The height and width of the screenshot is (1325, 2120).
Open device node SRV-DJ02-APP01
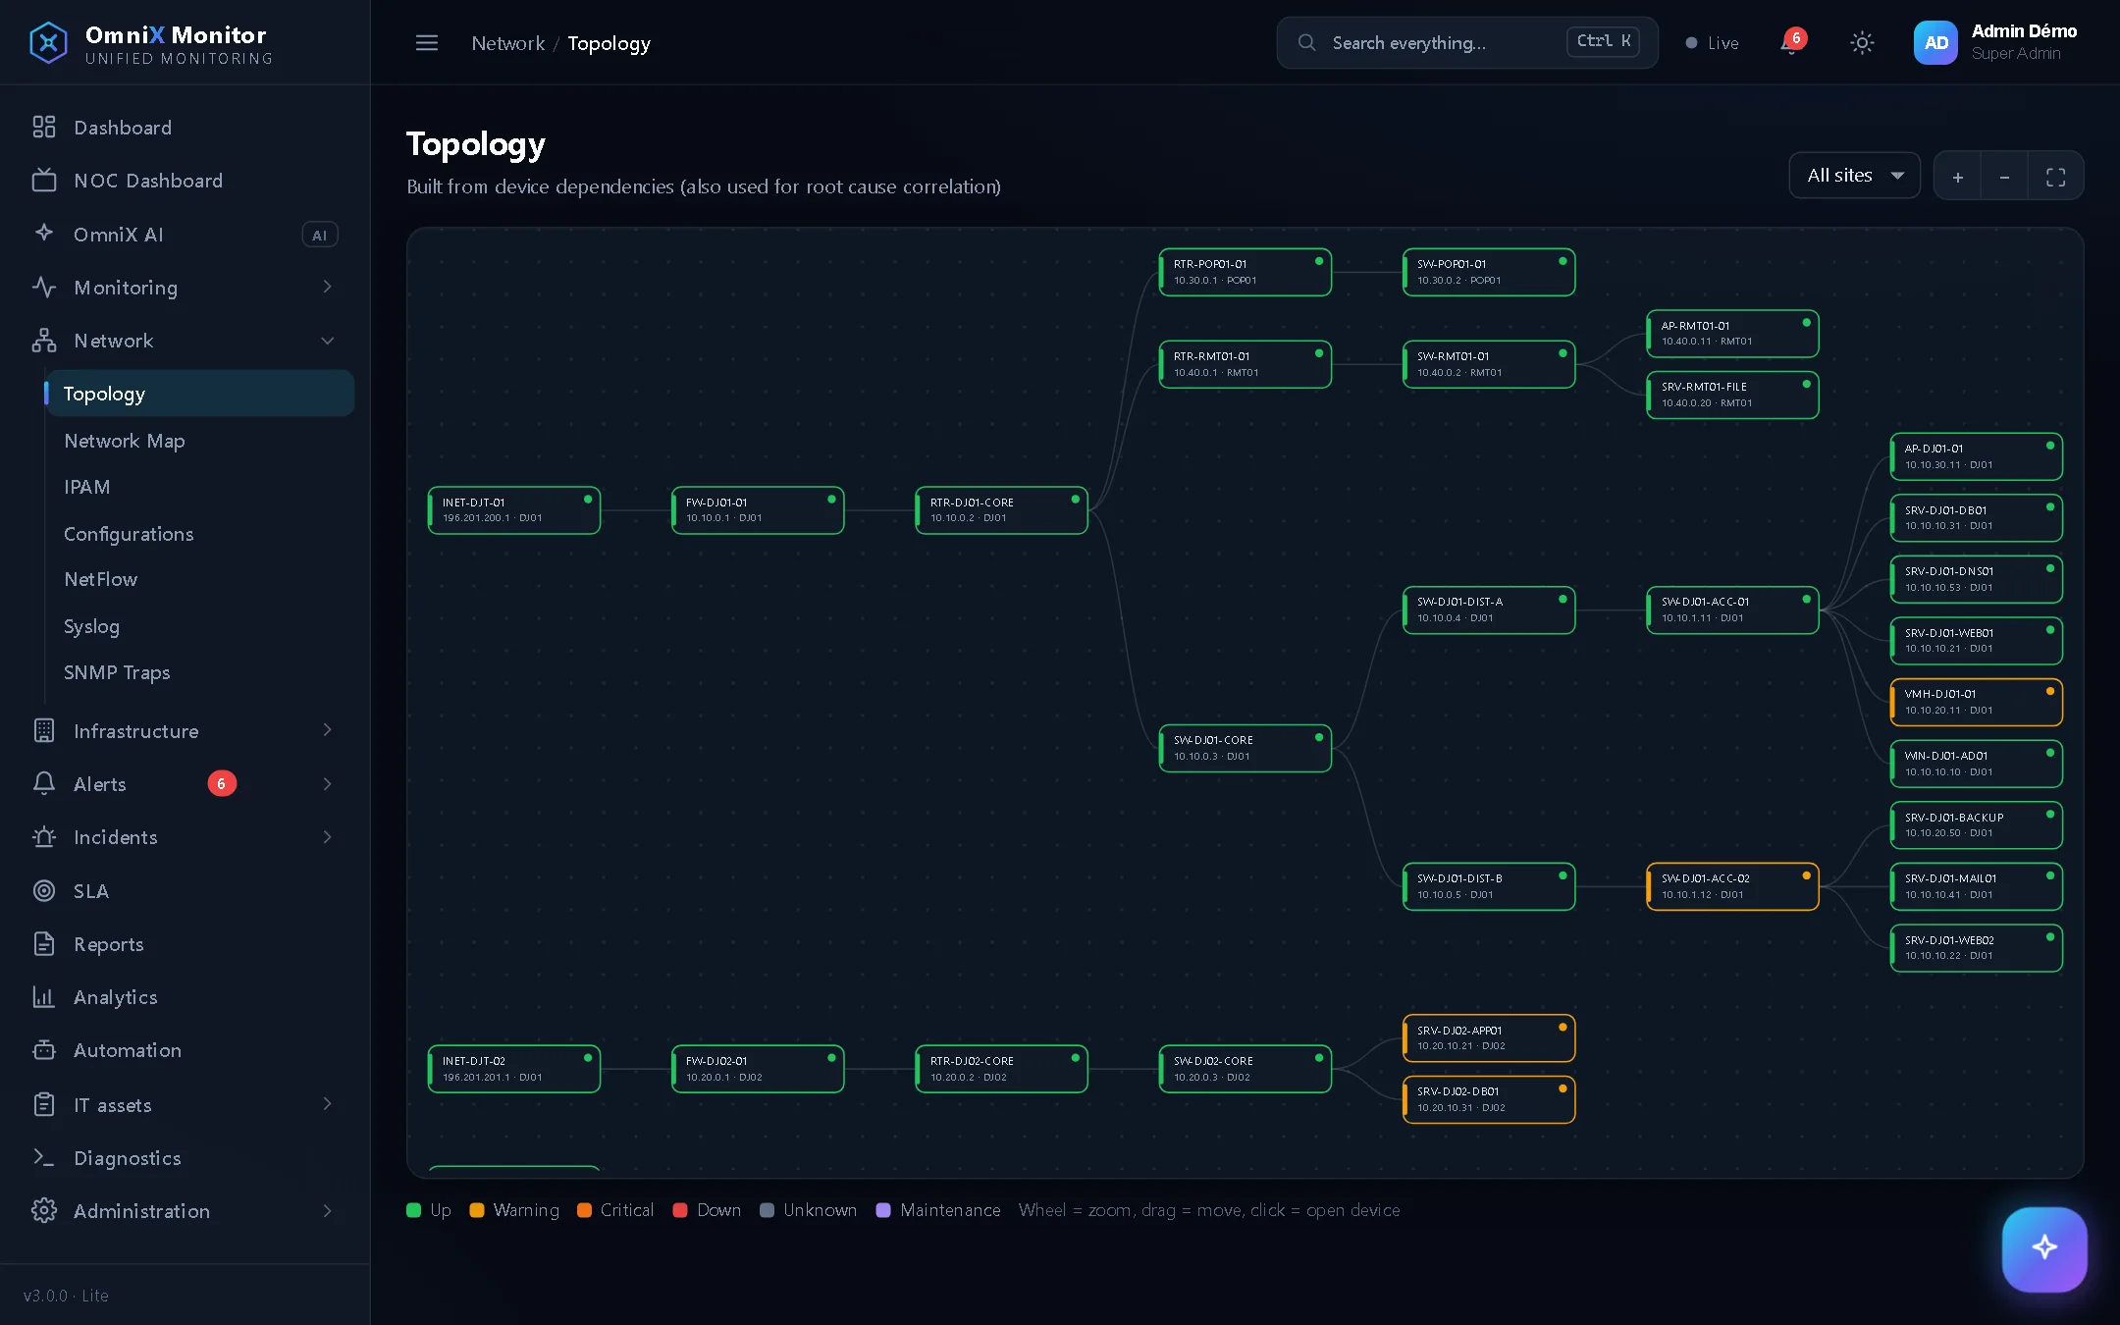(x=1489, y=1038)
